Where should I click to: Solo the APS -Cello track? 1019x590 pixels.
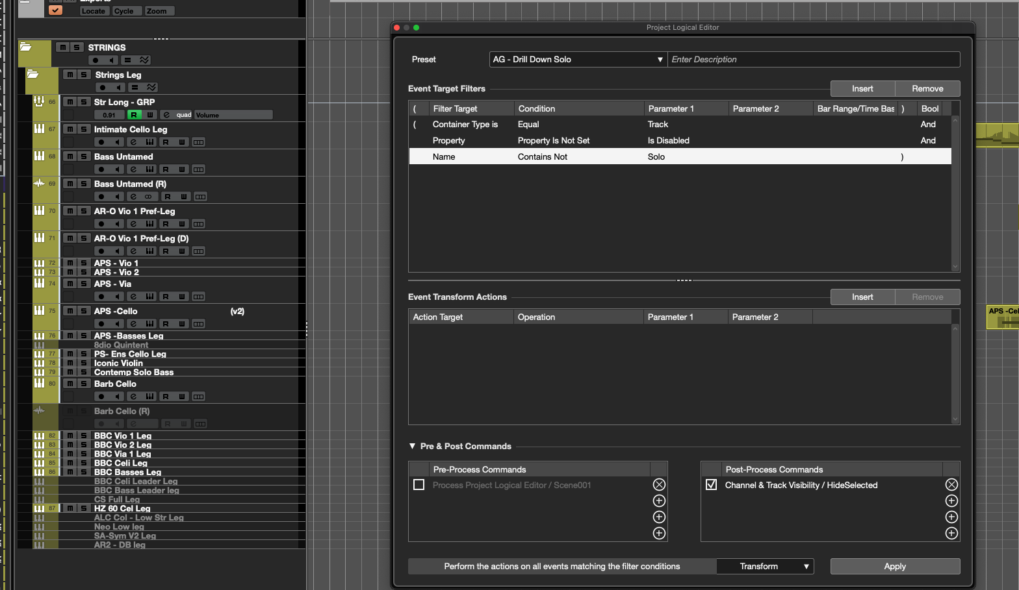pos(84,311)
